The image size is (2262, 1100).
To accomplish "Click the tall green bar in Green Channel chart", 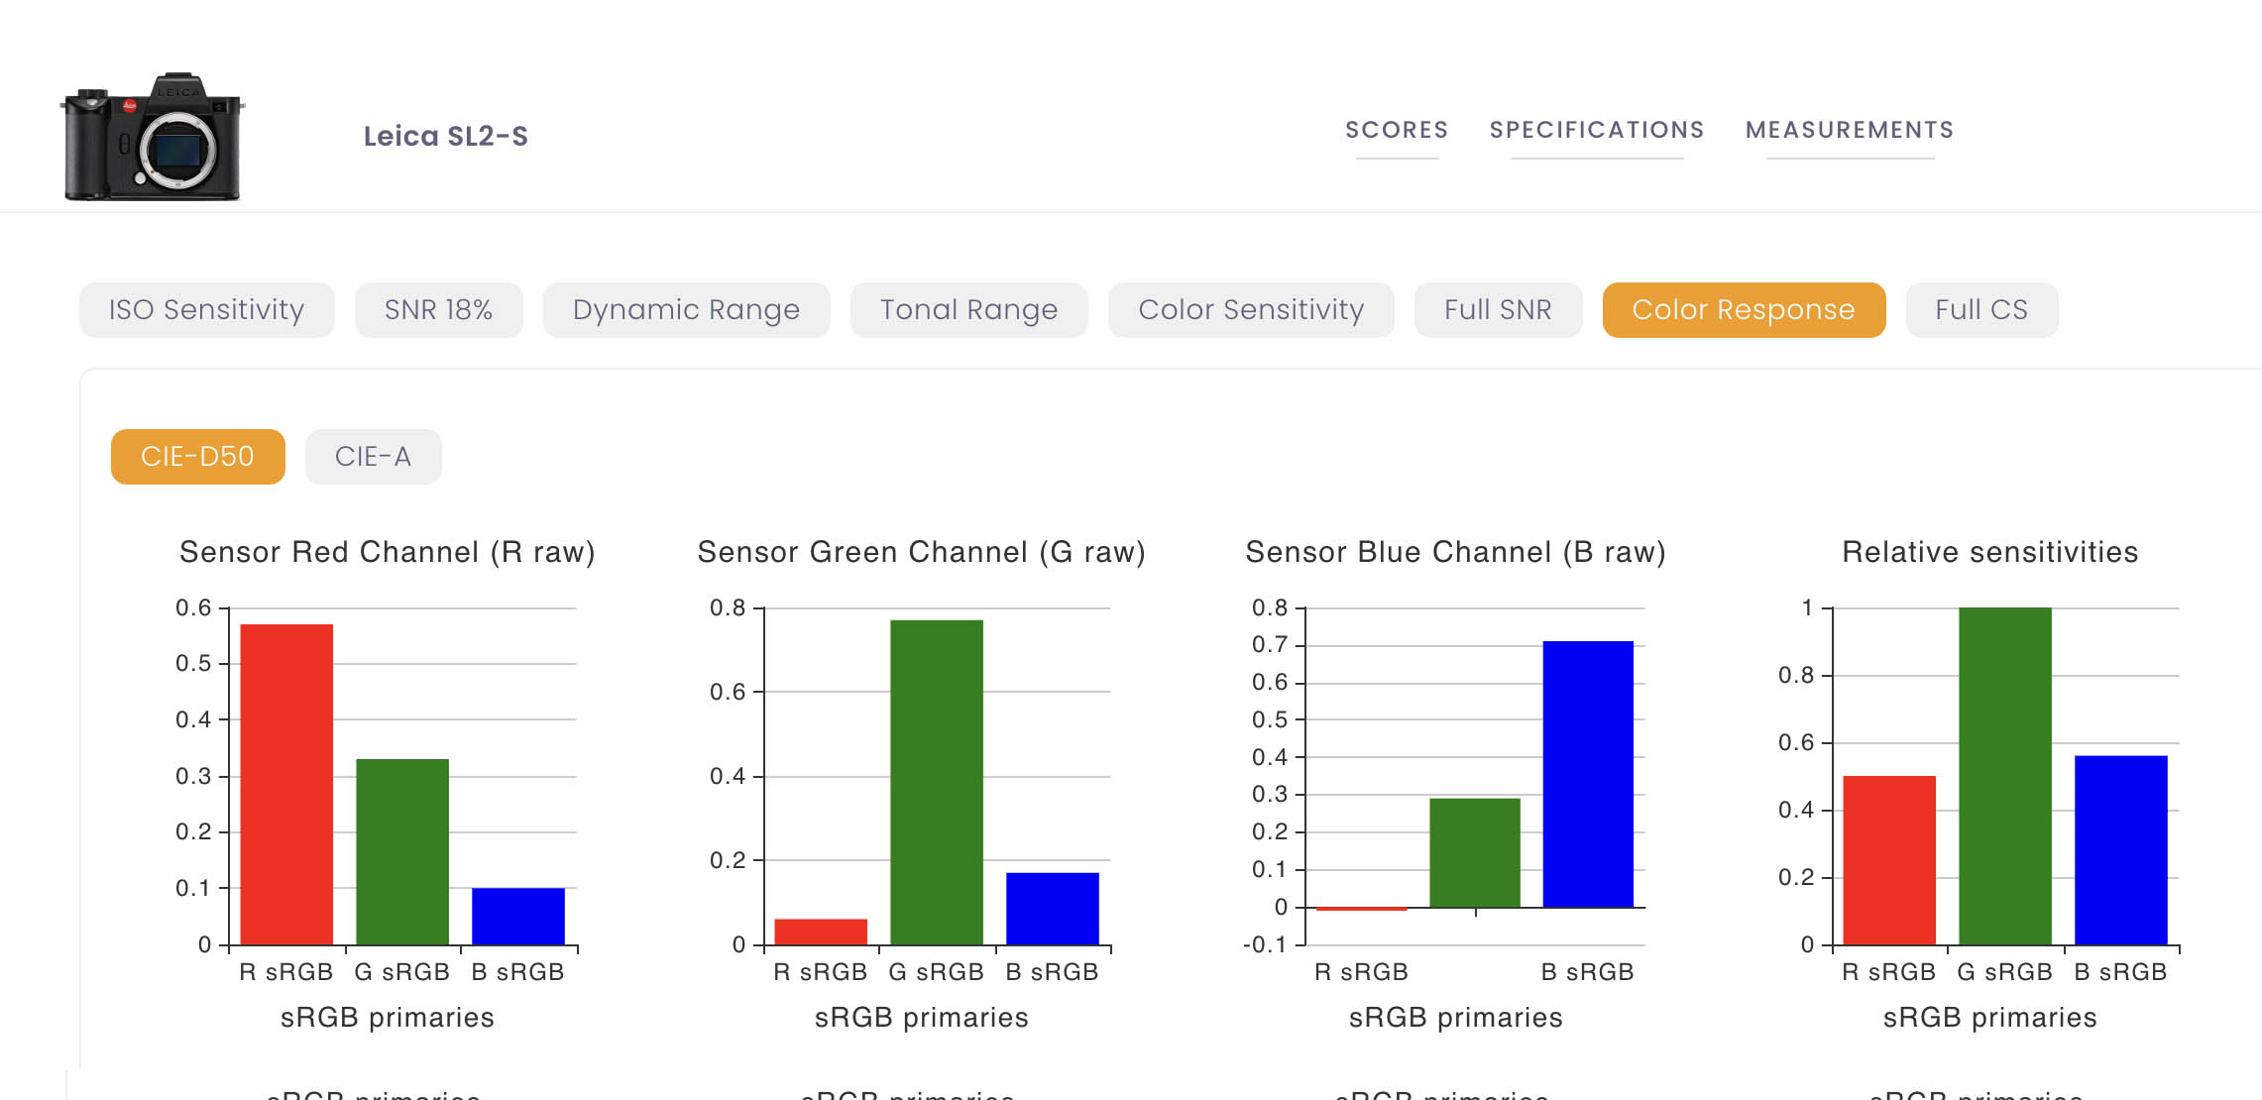I will point(937,782).
